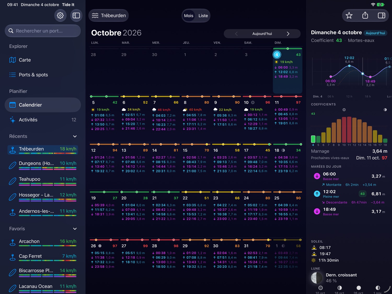Open 18:49 Basse mer tide row
This screenshot has height=294, width=392.
tap(349, 211)
